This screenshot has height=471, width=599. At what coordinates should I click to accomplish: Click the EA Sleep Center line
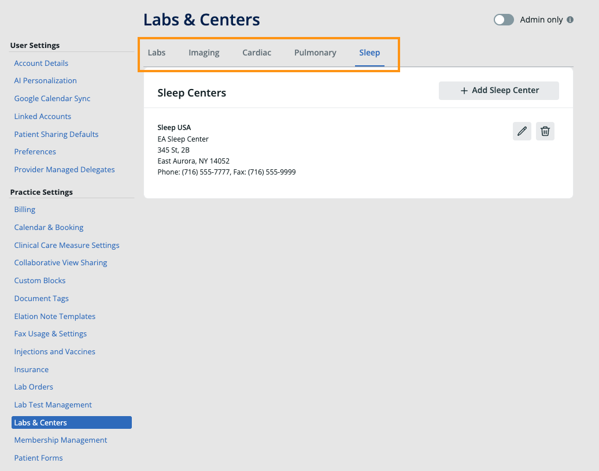[183, 139]
